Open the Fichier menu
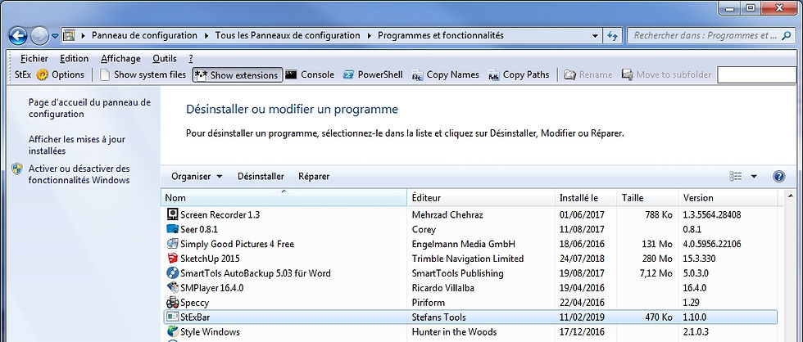Image resolution: width=803 pixels, height=342 pixels. coord(34,59)
